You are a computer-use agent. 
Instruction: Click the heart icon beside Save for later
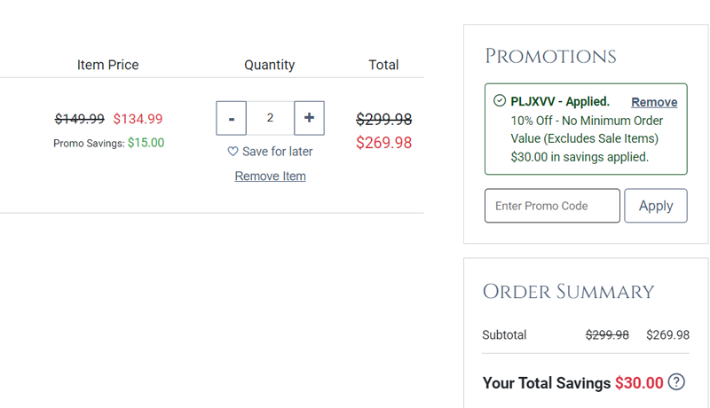click(x=233, y=152)
